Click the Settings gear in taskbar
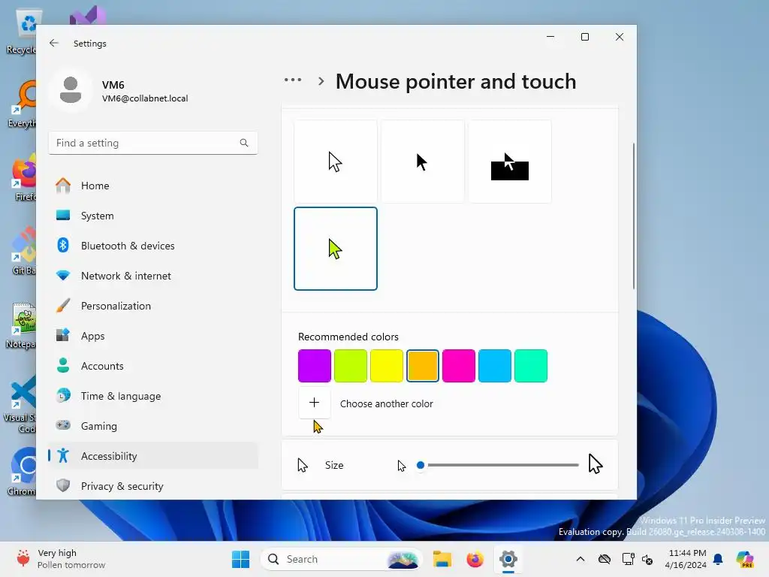Viewport: 769px width, 577px height. pos(508,559)
